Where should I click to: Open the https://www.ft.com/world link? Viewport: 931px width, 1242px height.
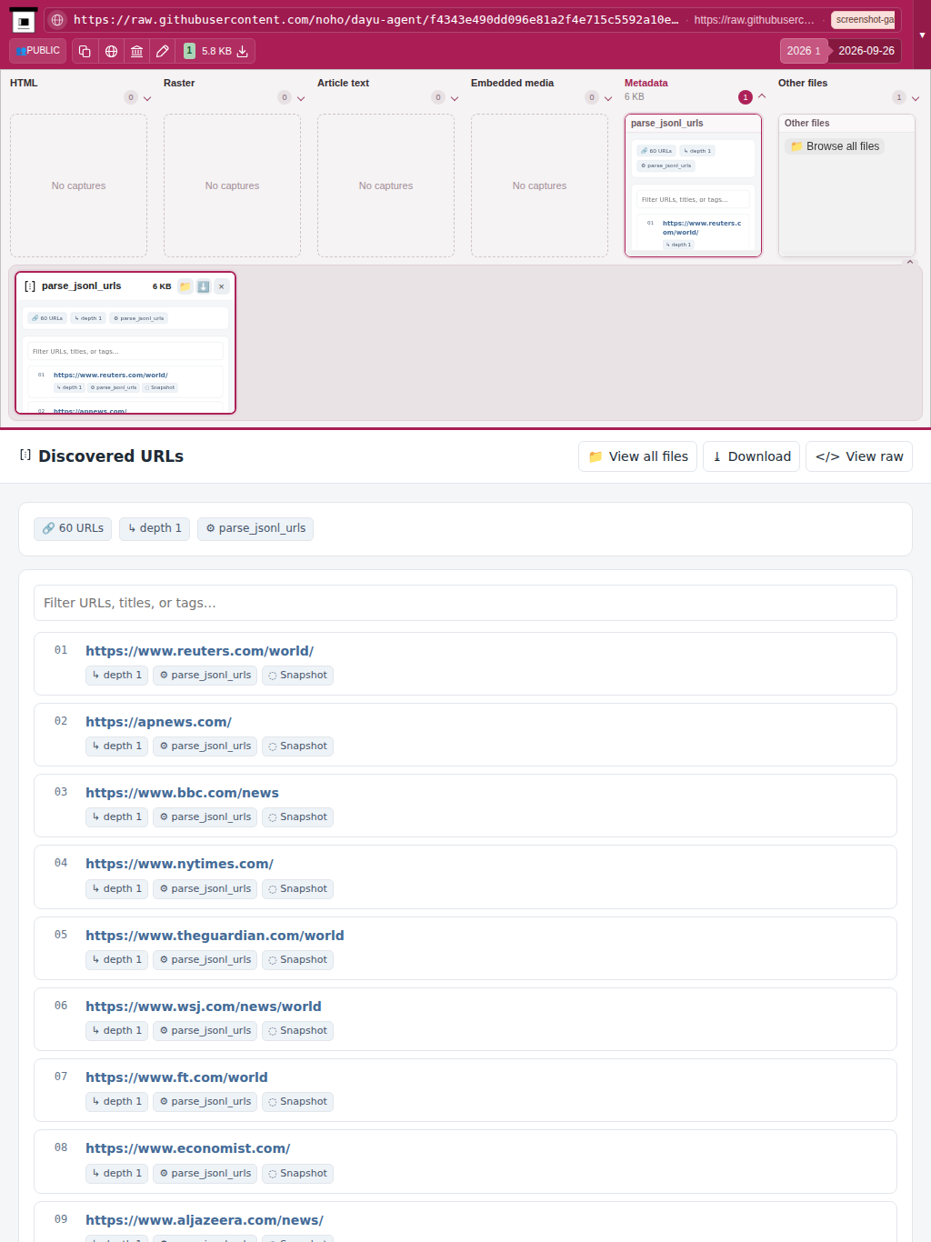click(x=176, y=1077)
